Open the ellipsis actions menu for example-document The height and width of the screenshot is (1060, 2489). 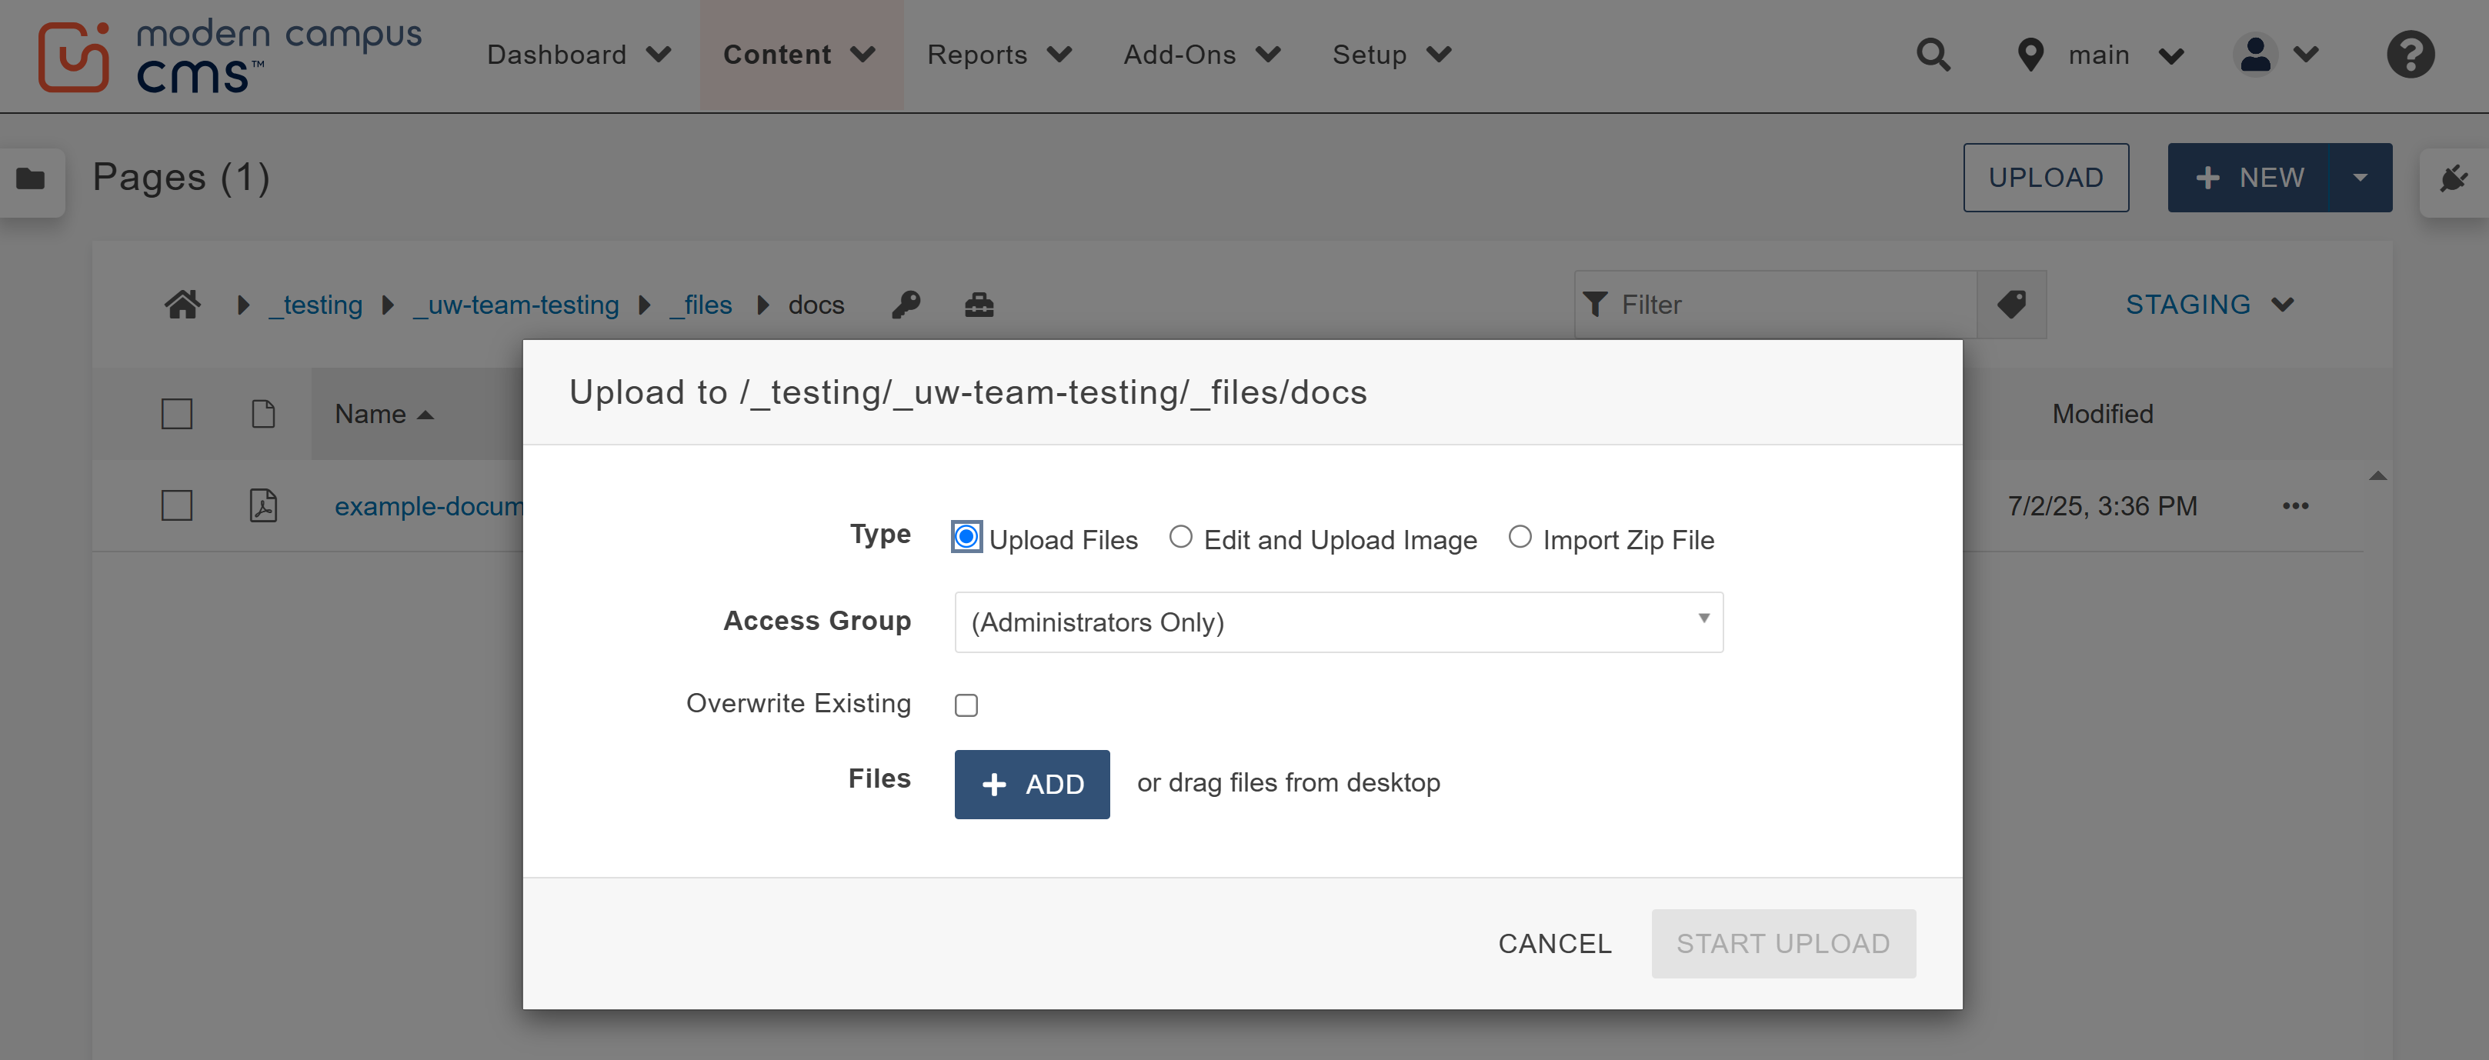click(2296, 505)
